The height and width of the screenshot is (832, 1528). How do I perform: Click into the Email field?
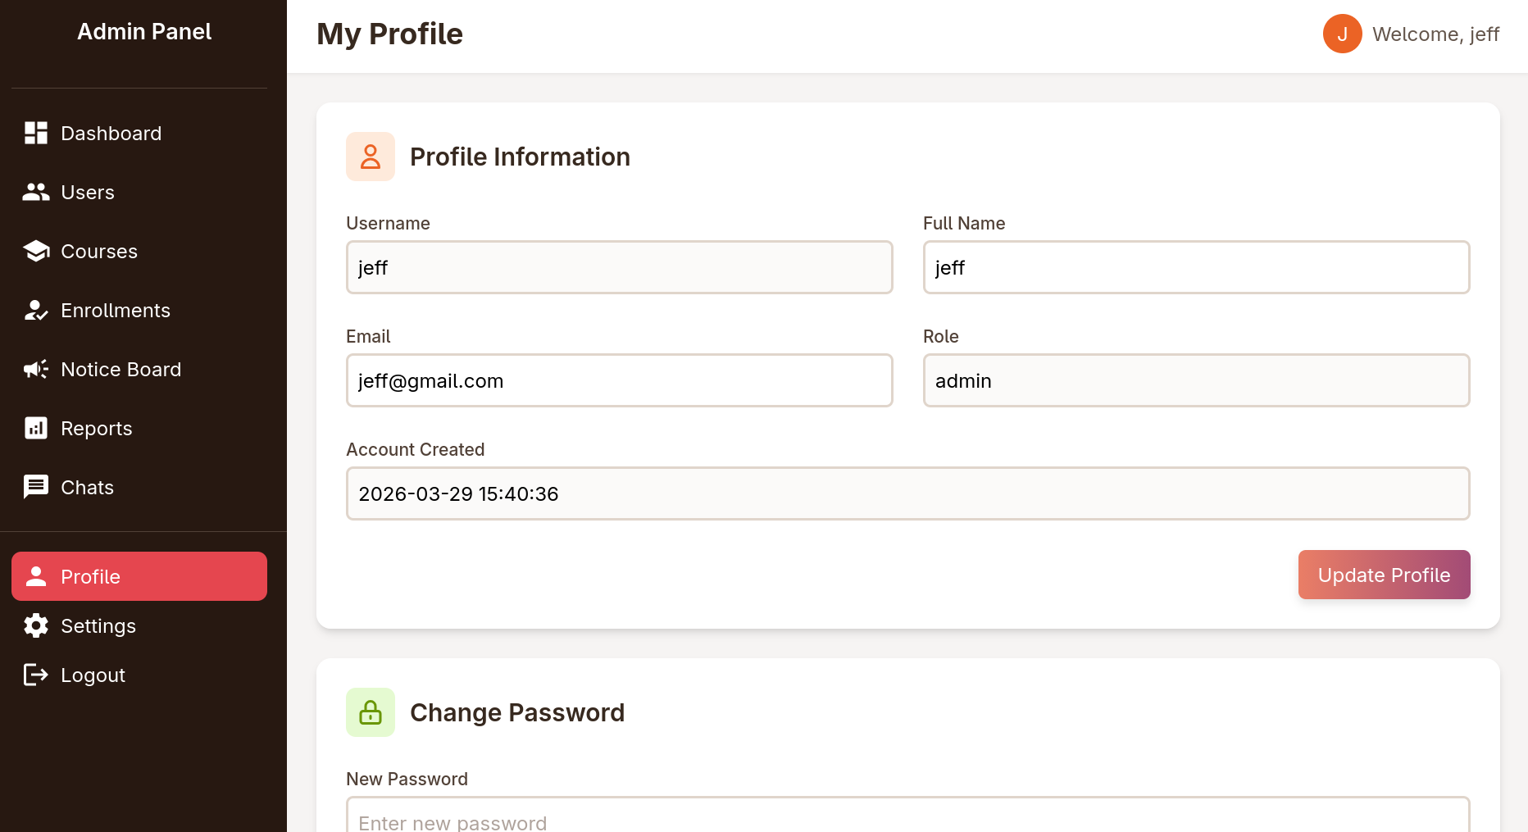[619, 380]
